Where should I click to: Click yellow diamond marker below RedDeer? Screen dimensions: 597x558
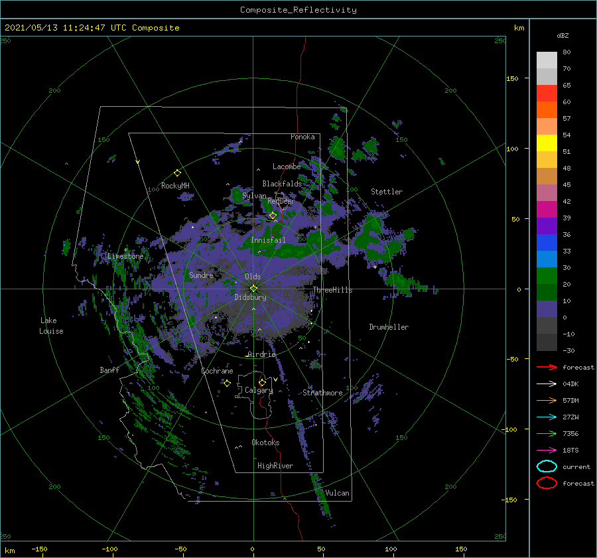(x=273, y=216)
